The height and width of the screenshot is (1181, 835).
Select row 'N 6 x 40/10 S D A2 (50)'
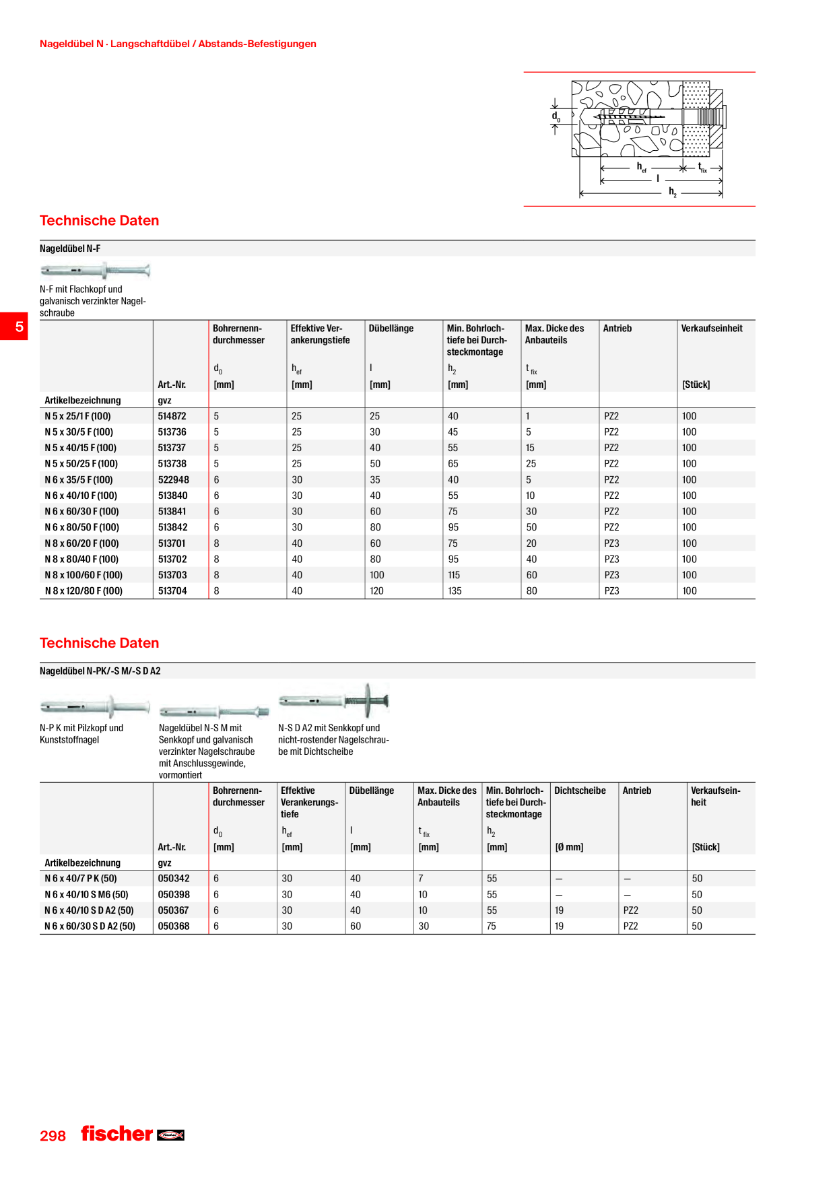[x=397, y=910]
